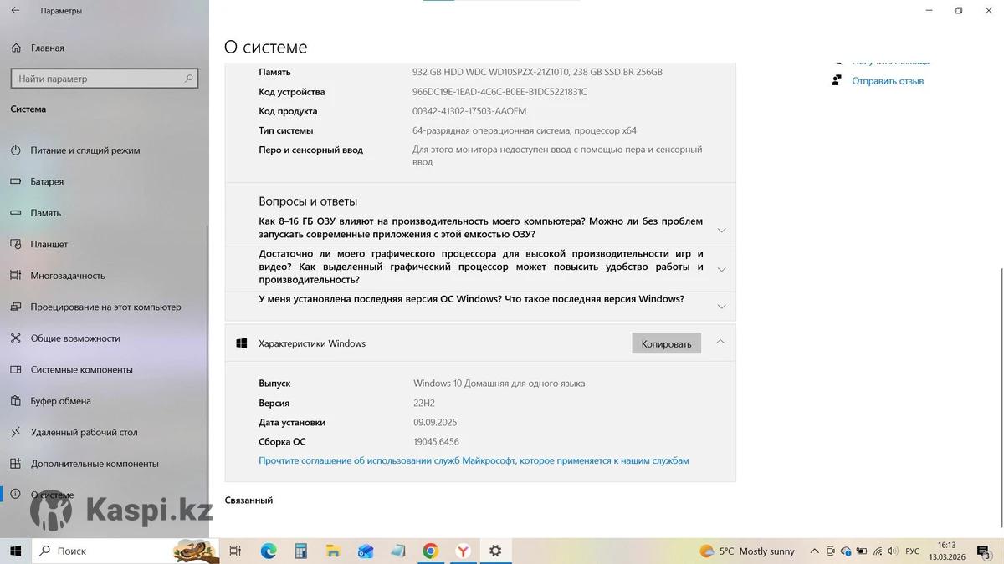
Task: Select Projecting to this PC menu item
Action: (105, 307)
